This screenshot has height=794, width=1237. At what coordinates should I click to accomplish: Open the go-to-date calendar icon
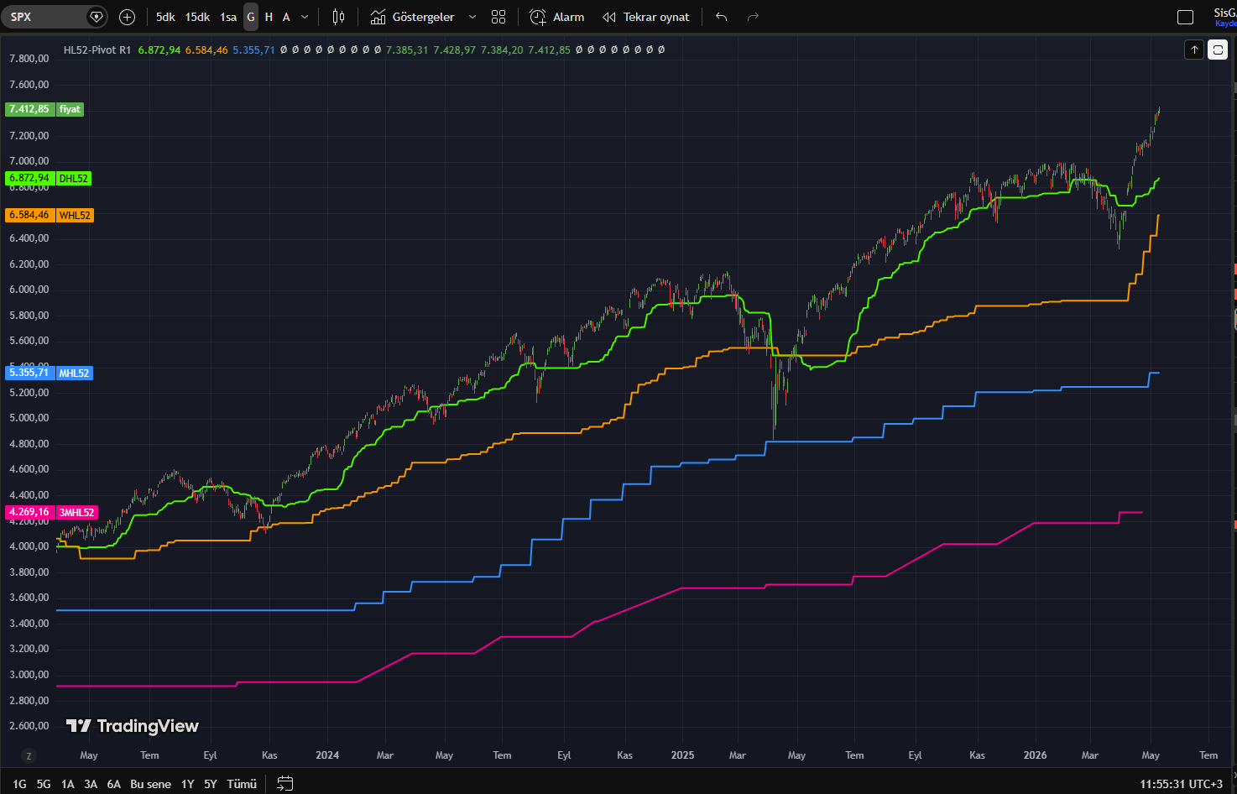(x=285, y=784)
